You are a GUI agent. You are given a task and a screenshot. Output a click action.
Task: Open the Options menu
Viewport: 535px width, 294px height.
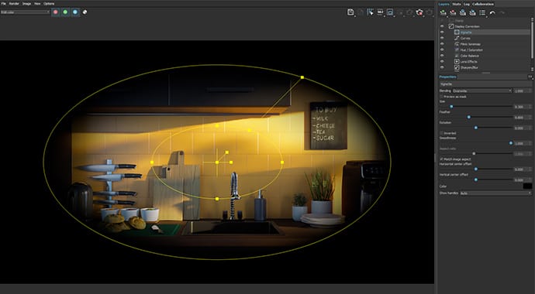coord(49,3)
